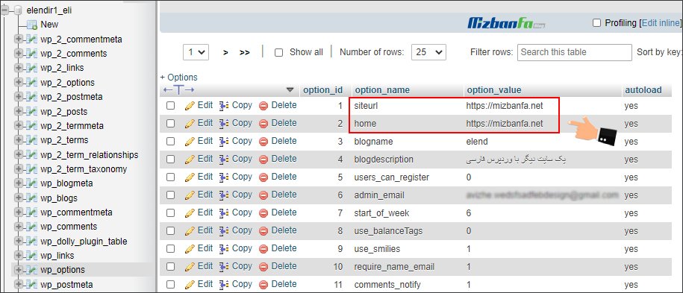683x293 pixels.
Task: Sort by the option_value column header
Action: click(494, 90)
